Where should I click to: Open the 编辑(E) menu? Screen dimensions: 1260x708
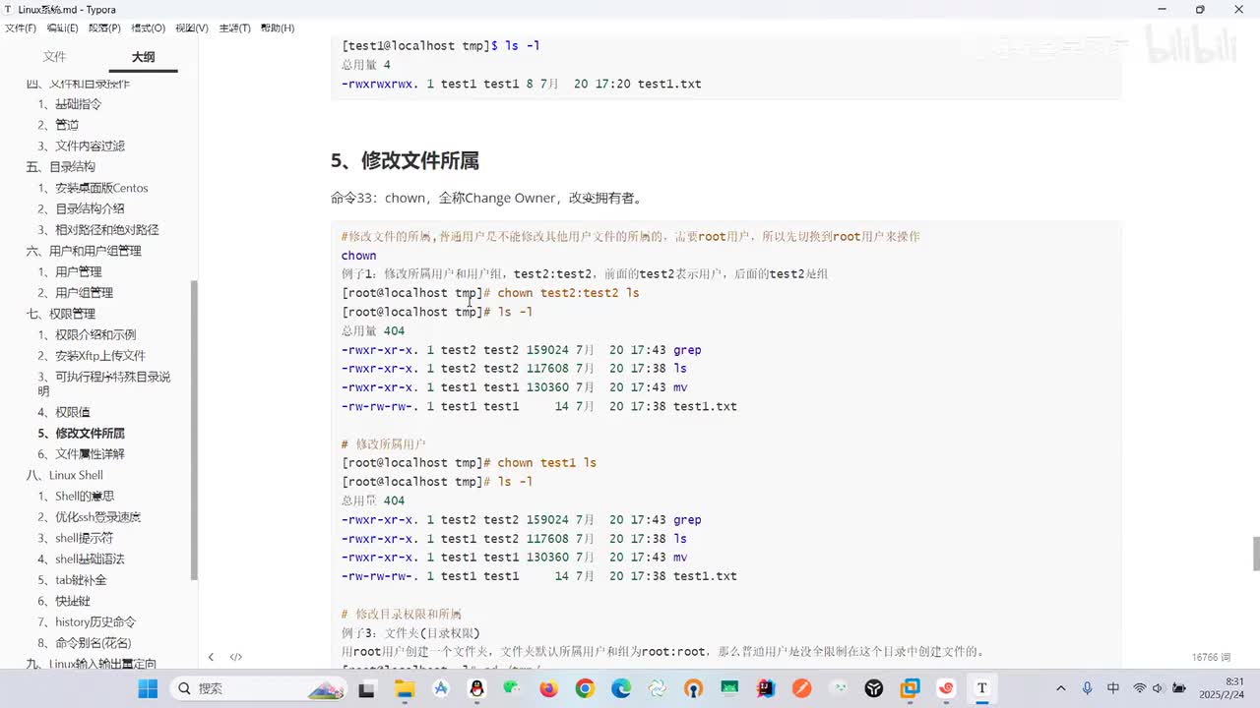63,28
